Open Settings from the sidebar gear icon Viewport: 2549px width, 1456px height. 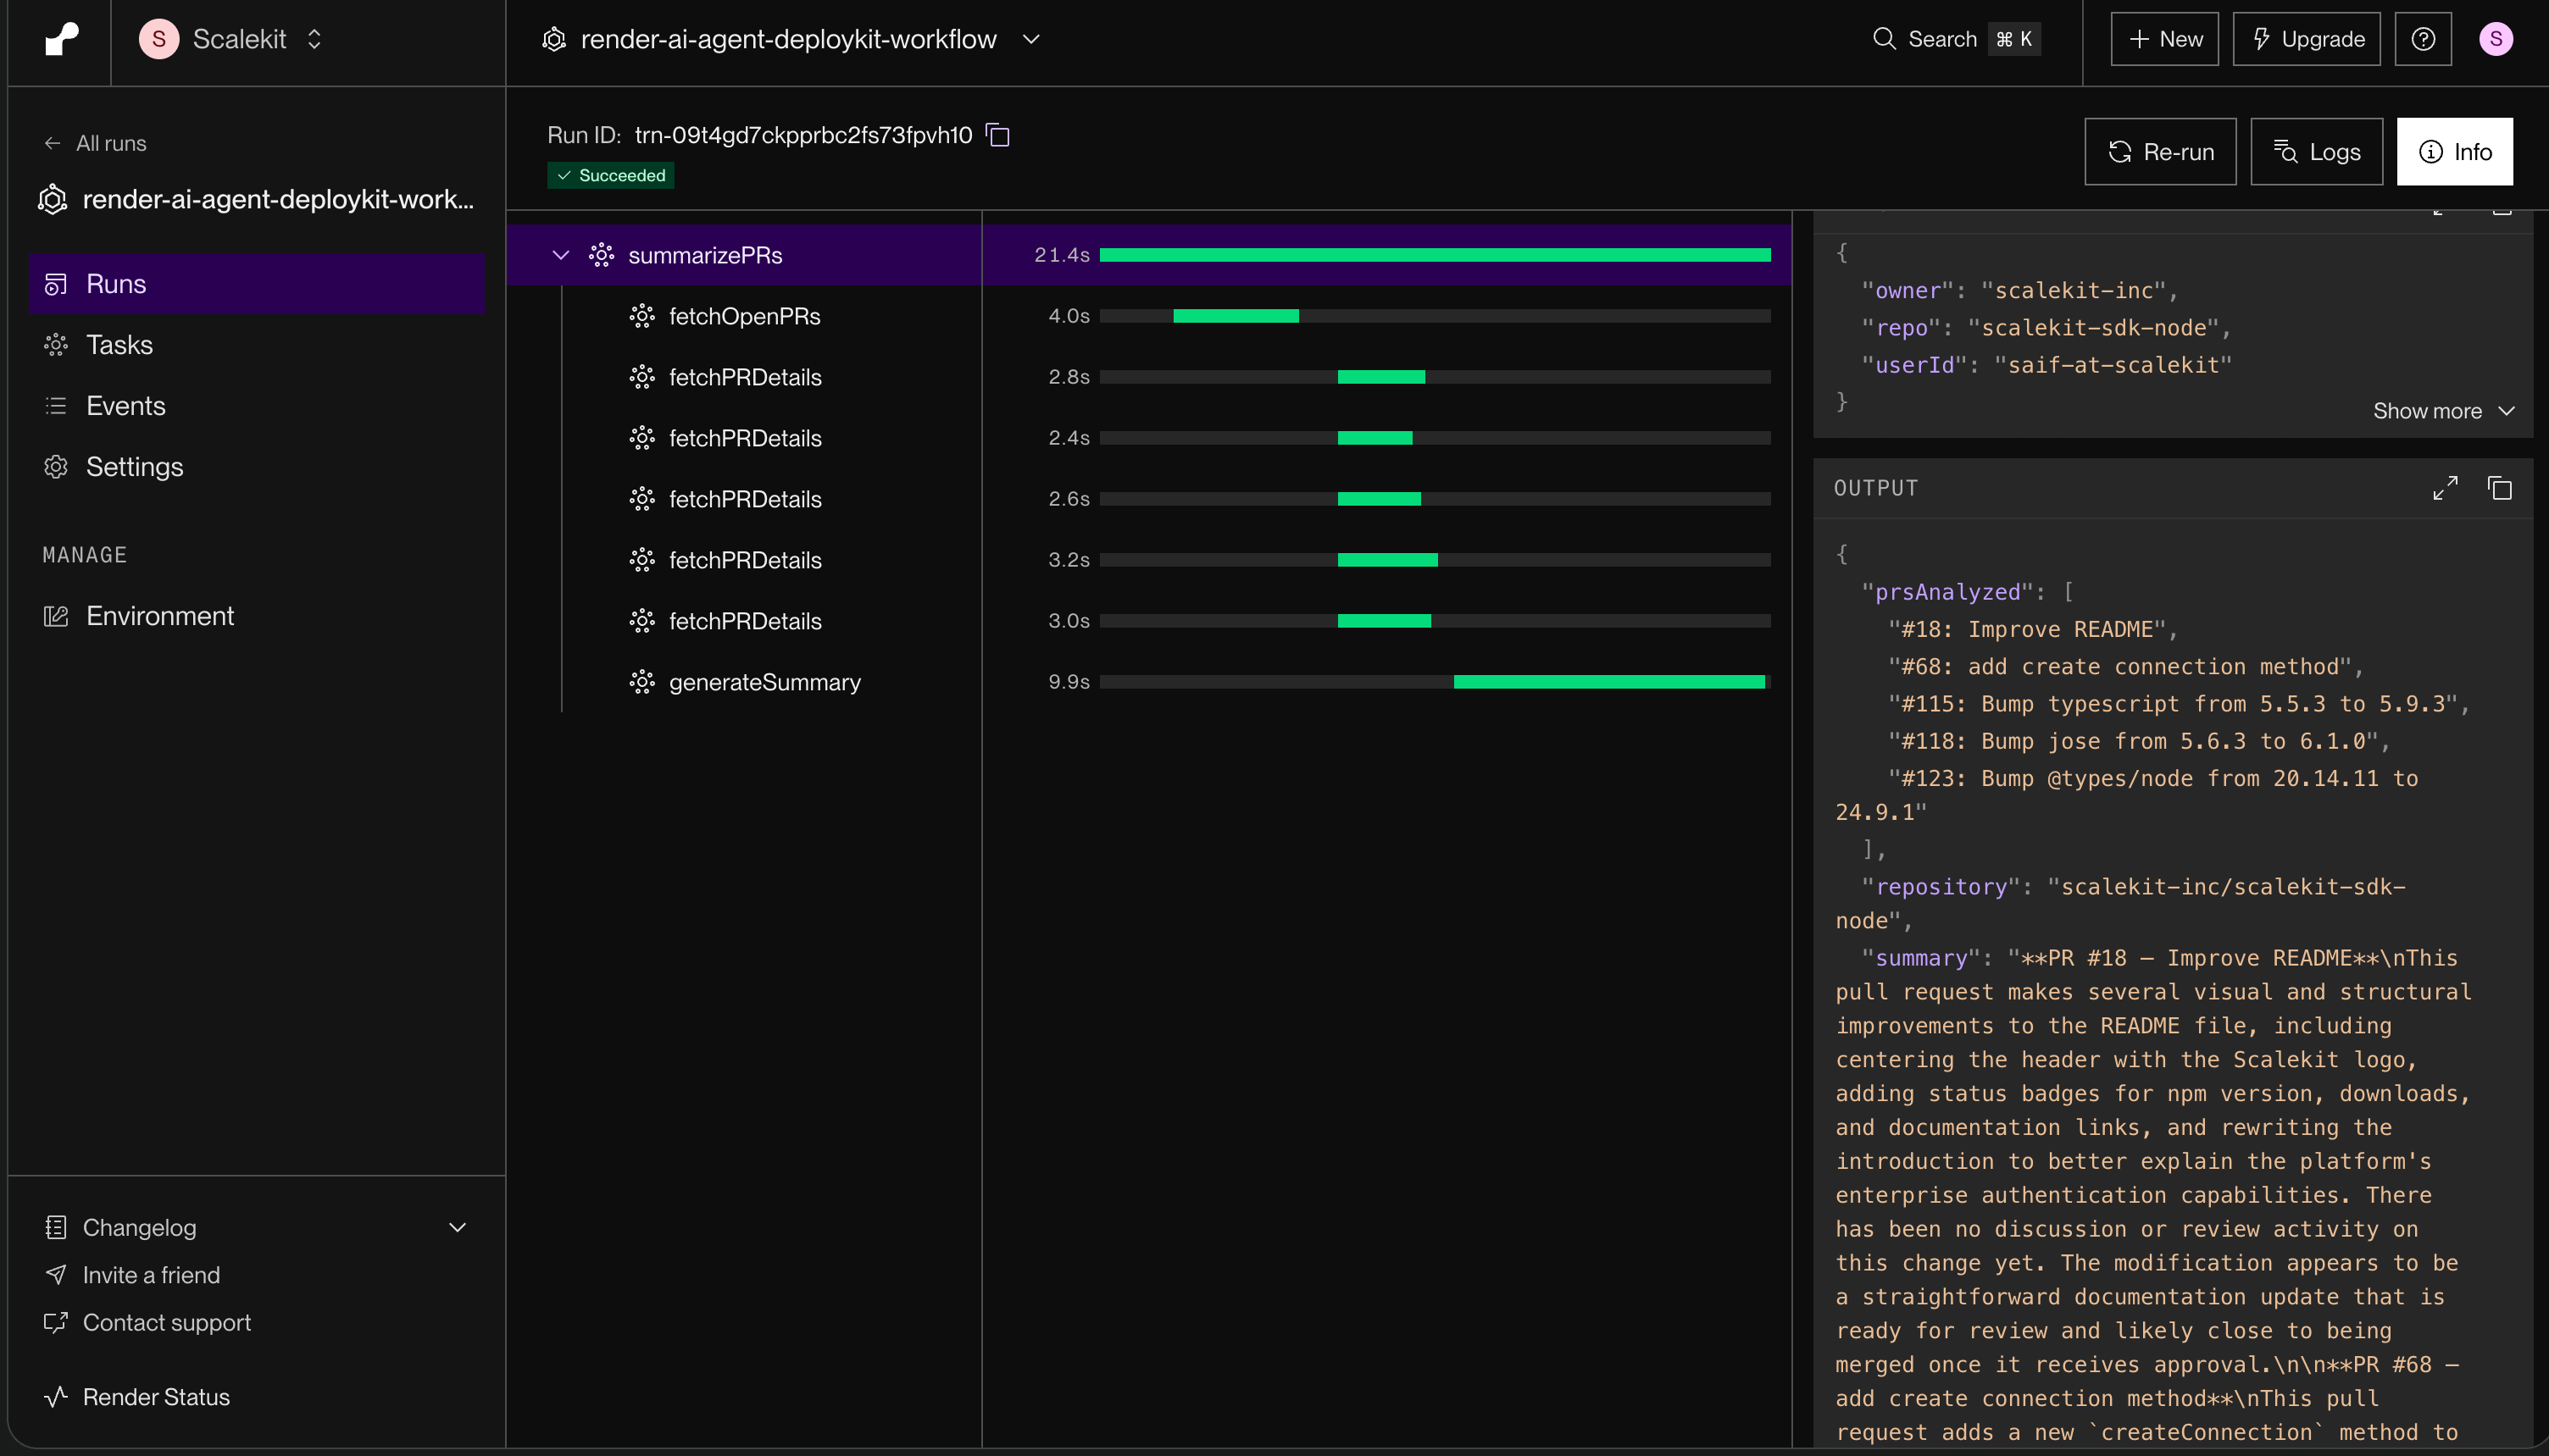56,467
